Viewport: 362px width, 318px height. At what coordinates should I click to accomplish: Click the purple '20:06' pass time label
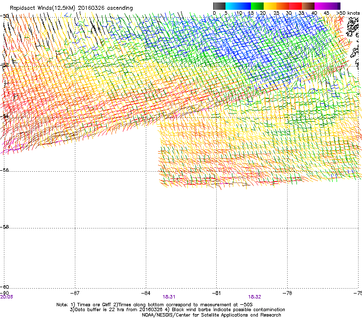point(7,297)
